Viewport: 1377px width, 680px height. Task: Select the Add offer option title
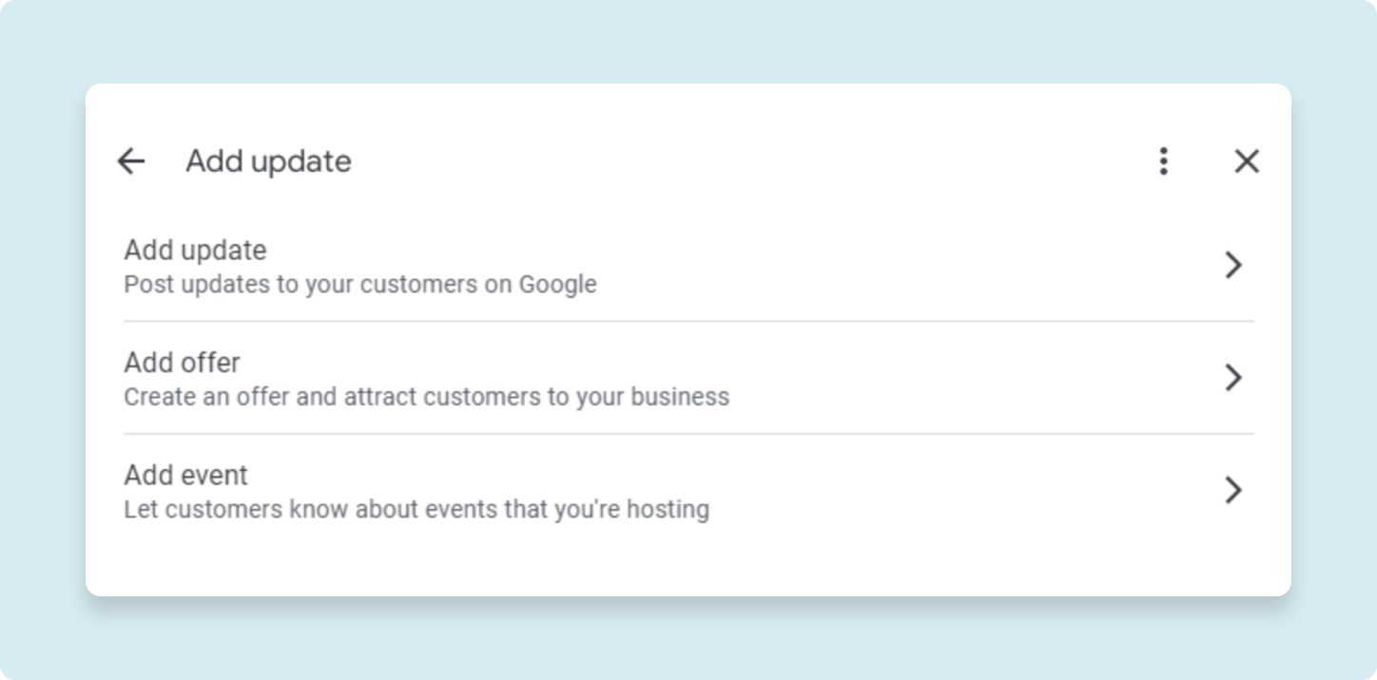tap(182, 363)
